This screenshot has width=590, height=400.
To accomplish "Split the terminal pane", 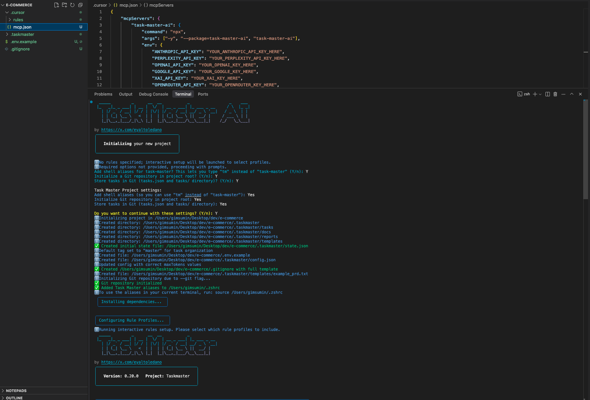I will click(548, 94).
